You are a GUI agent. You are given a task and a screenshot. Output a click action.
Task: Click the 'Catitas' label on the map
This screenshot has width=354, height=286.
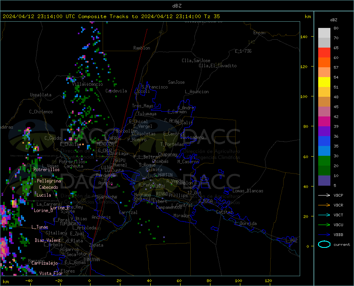pyautogui.click(x=225, y=212)
